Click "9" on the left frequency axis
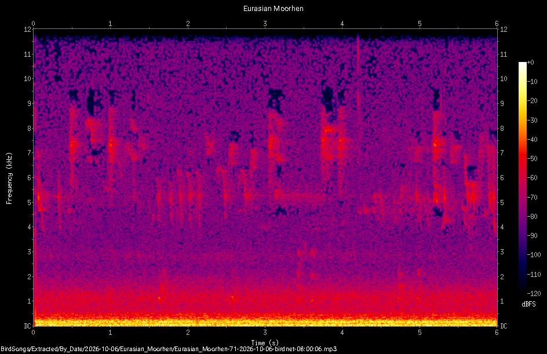Screen dimensions: 547x354 29,104
